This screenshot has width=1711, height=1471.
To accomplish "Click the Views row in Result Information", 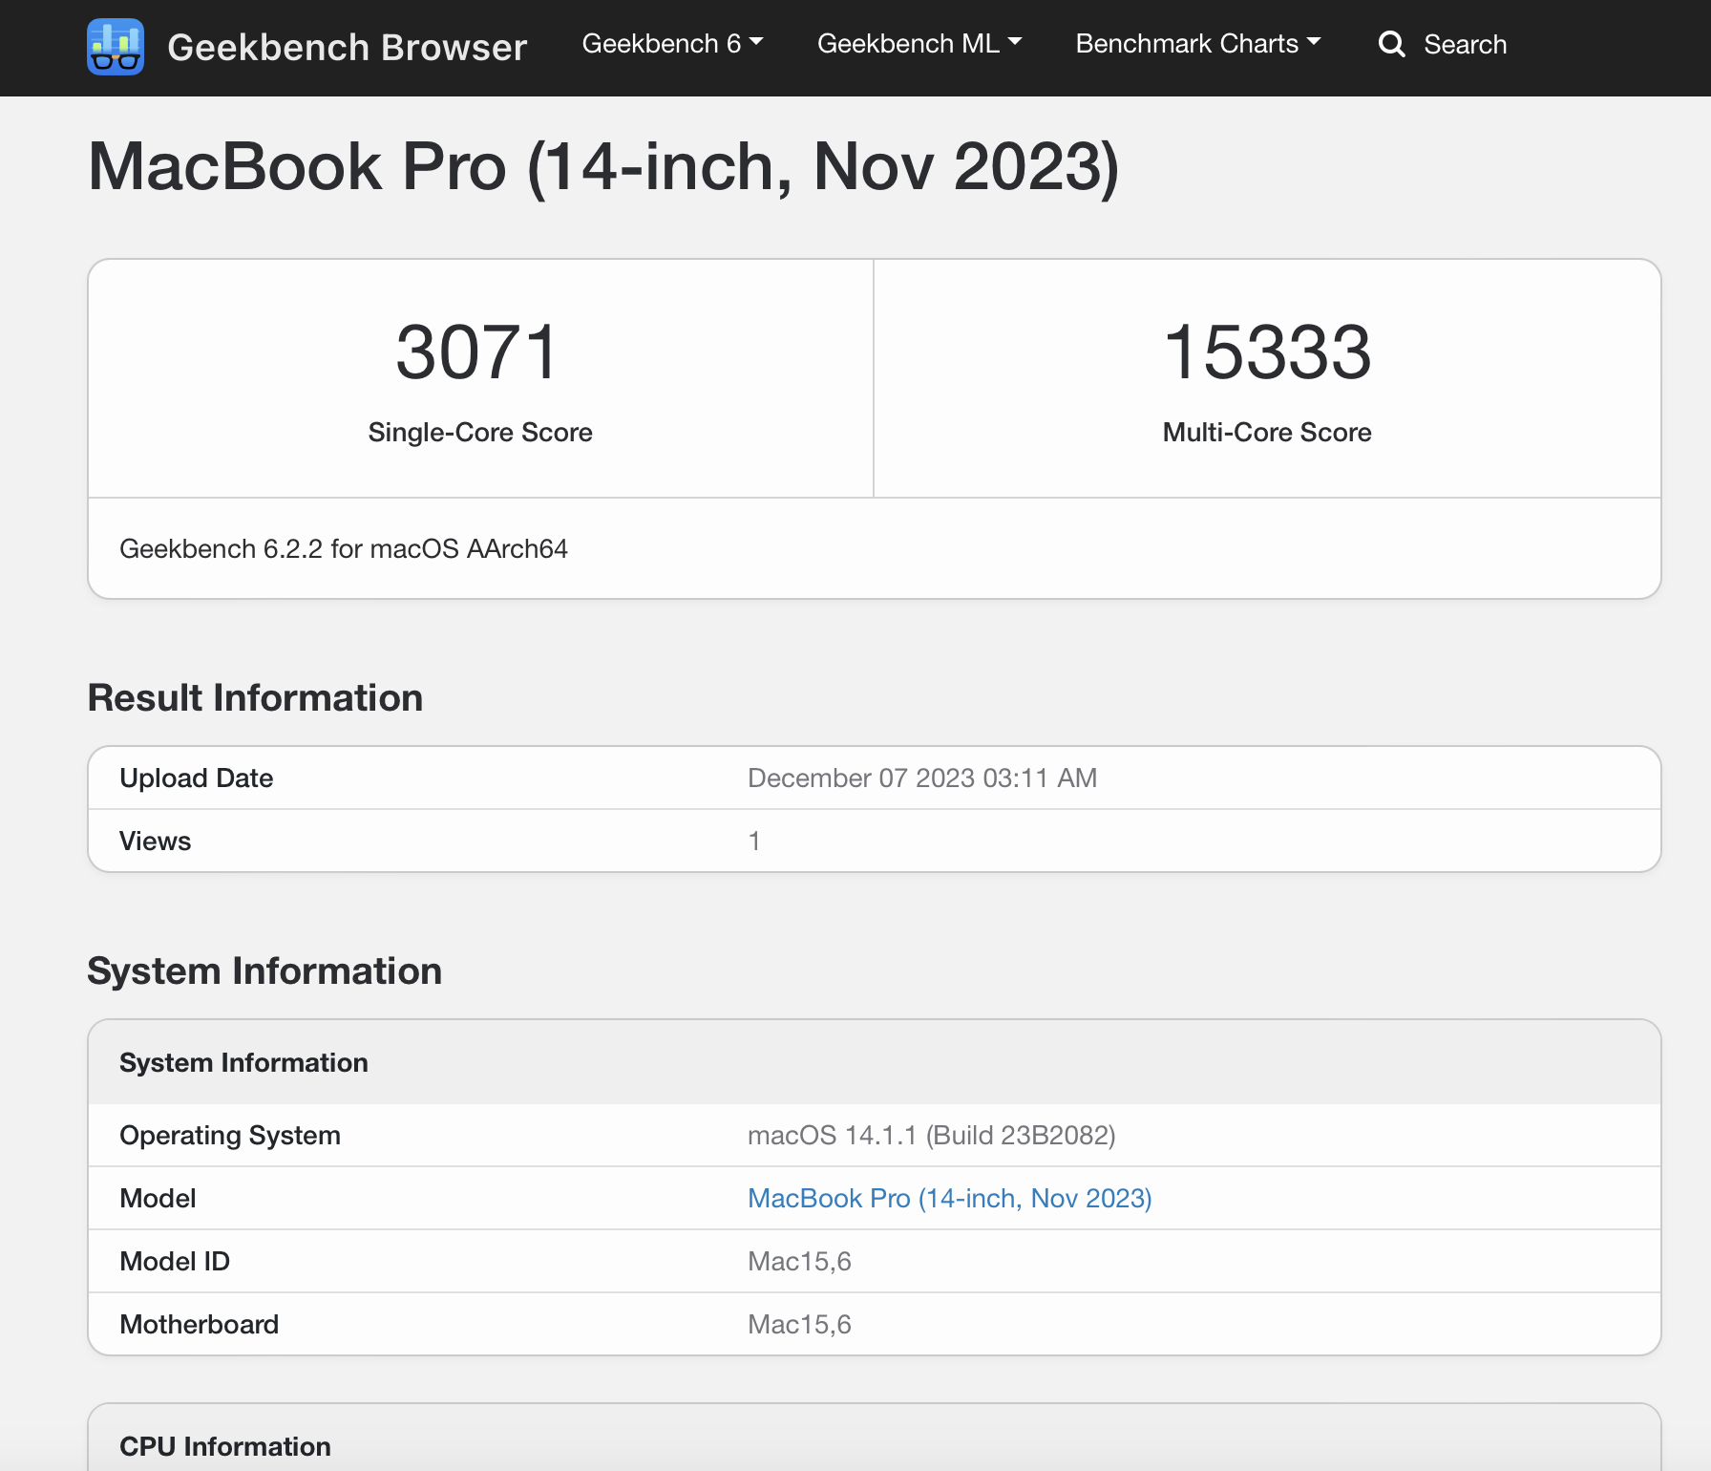I will pyautogui.click(x=156, y=842).
